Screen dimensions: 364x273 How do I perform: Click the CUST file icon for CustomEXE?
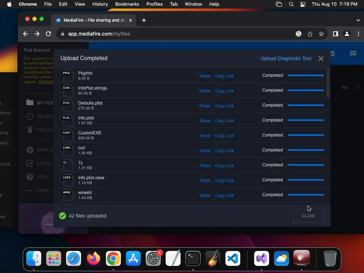pos(68,135)
